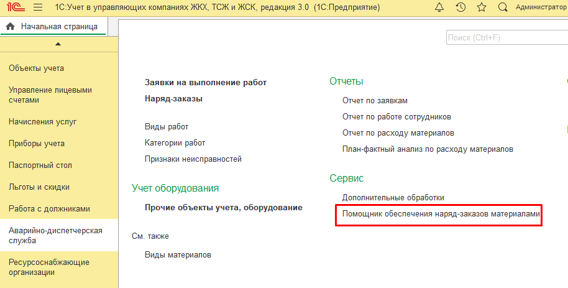
Task: Click the Сервис group heading
Action: [x=346, y=179]
